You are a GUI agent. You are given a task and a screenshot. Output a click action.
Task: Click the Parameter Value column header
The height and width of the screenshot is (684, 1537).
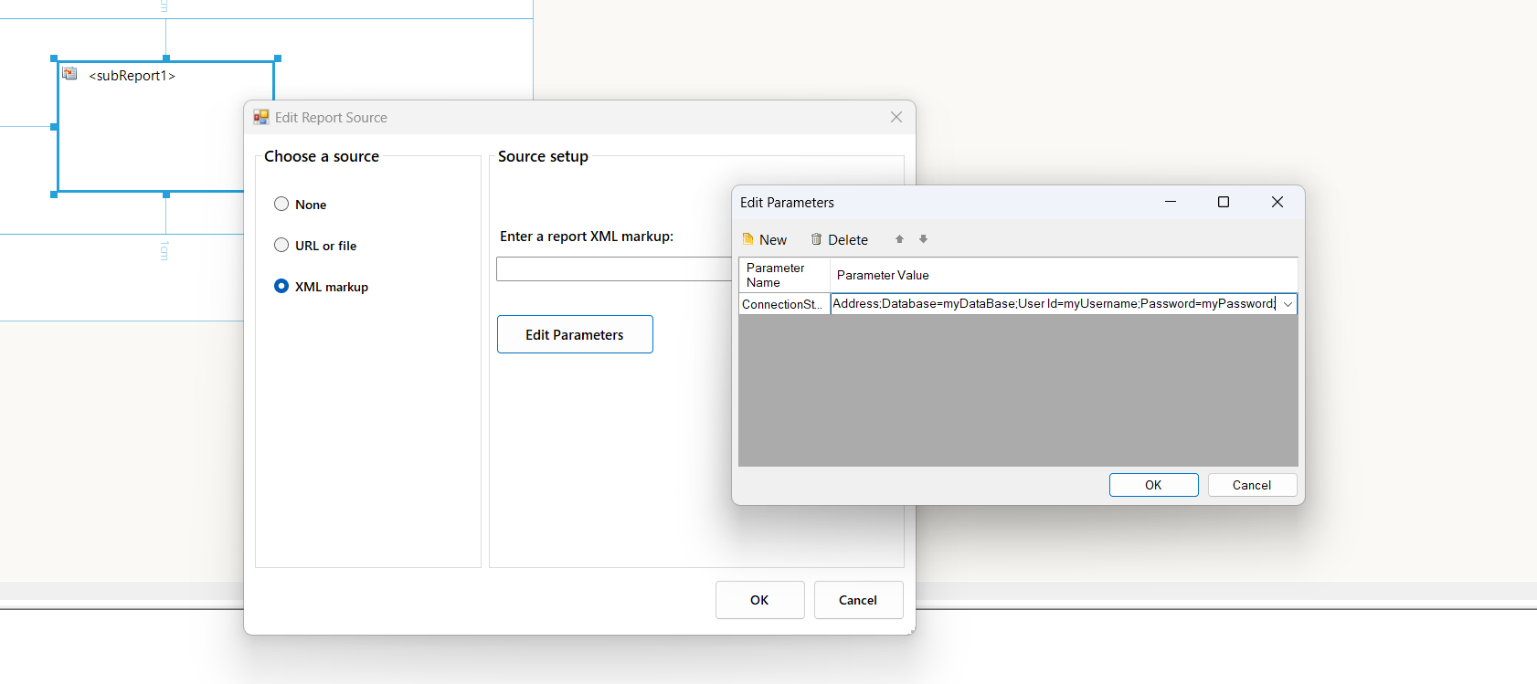(x=1063, y=275)
